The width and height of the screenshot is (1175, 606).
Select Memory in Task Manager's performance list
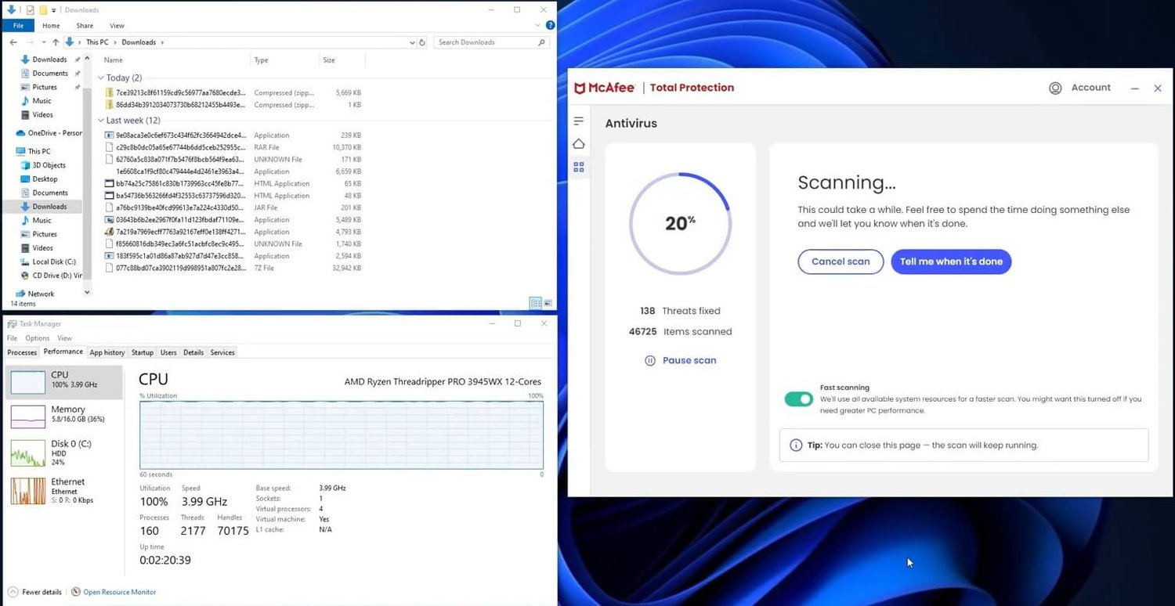point(64,415)
